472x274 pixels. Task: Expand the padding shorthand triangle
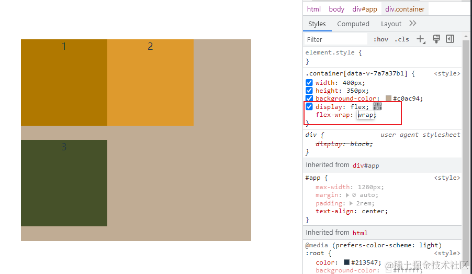point(351,203)
